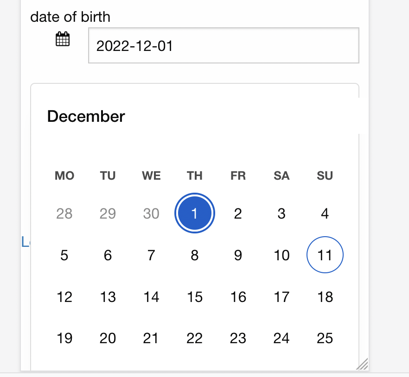The image size is (409, 377).
Task: Click the grayed-out date 30
Action: (x=151, y=214)
